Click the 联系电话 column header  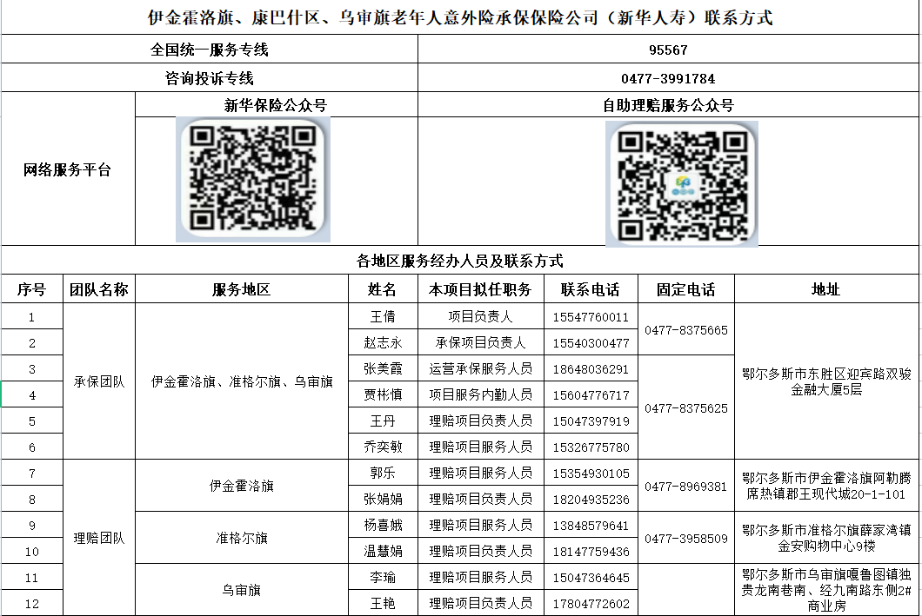(x=591, y=289)
